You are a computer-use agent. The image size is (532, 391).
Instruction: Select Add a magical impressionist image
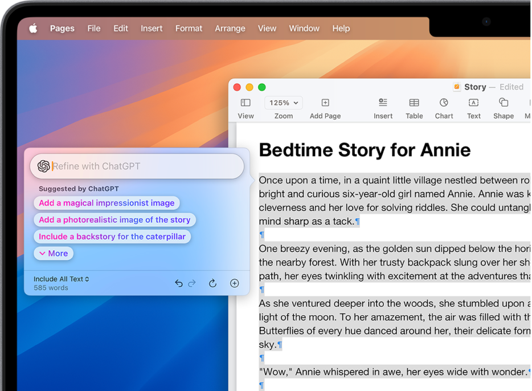point(106,203)
